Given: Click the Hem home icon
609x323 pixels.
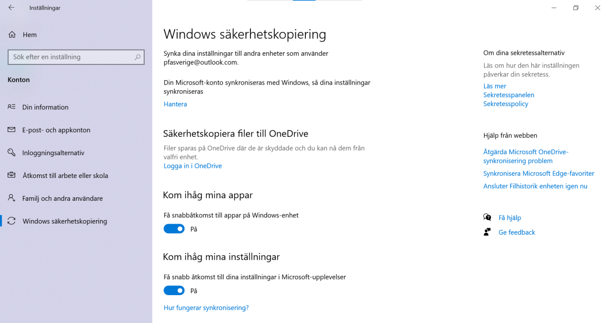Looking at the screenshot, I should point(12,34).
